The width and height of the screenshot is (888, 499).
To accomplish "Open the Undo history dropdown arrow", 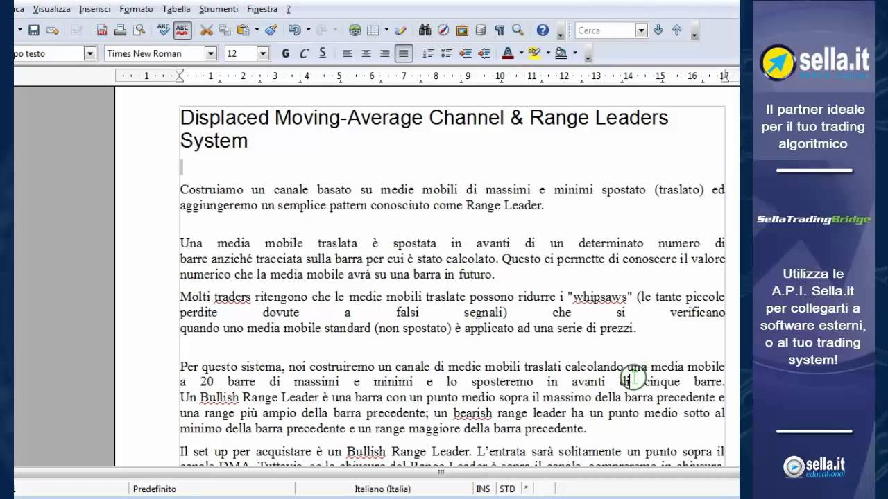I will tap(307, 30).
